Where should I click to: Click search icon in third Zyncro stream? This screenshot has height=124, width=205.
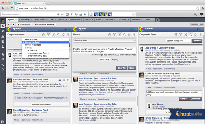pos(191,35)
